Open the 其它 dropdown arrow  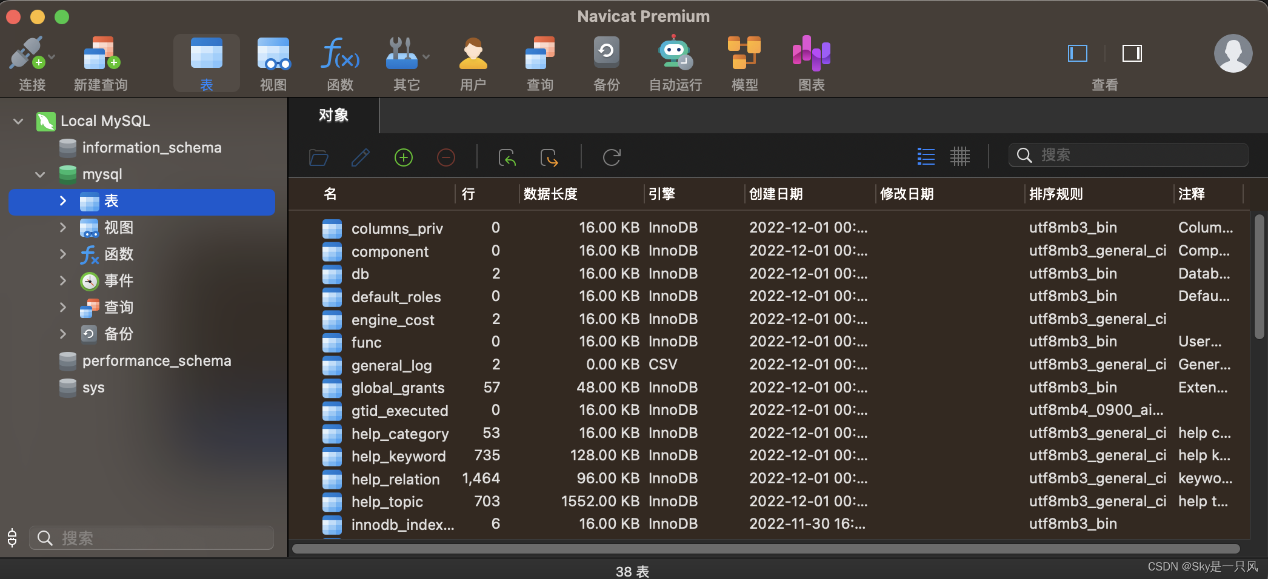426,57
